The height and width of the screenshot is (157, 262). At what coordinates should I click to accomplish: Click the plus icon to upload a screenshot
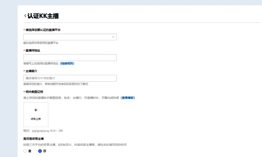point(36,110)
